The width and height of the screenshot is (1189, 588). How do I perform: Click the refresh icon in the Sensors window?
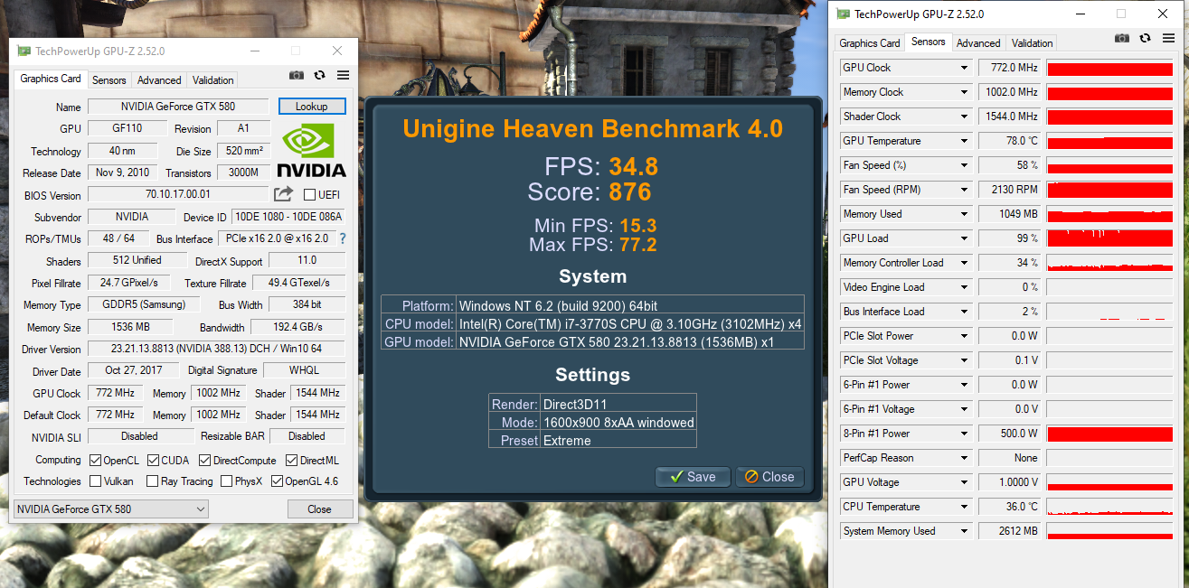click(x=1146, y=38)
